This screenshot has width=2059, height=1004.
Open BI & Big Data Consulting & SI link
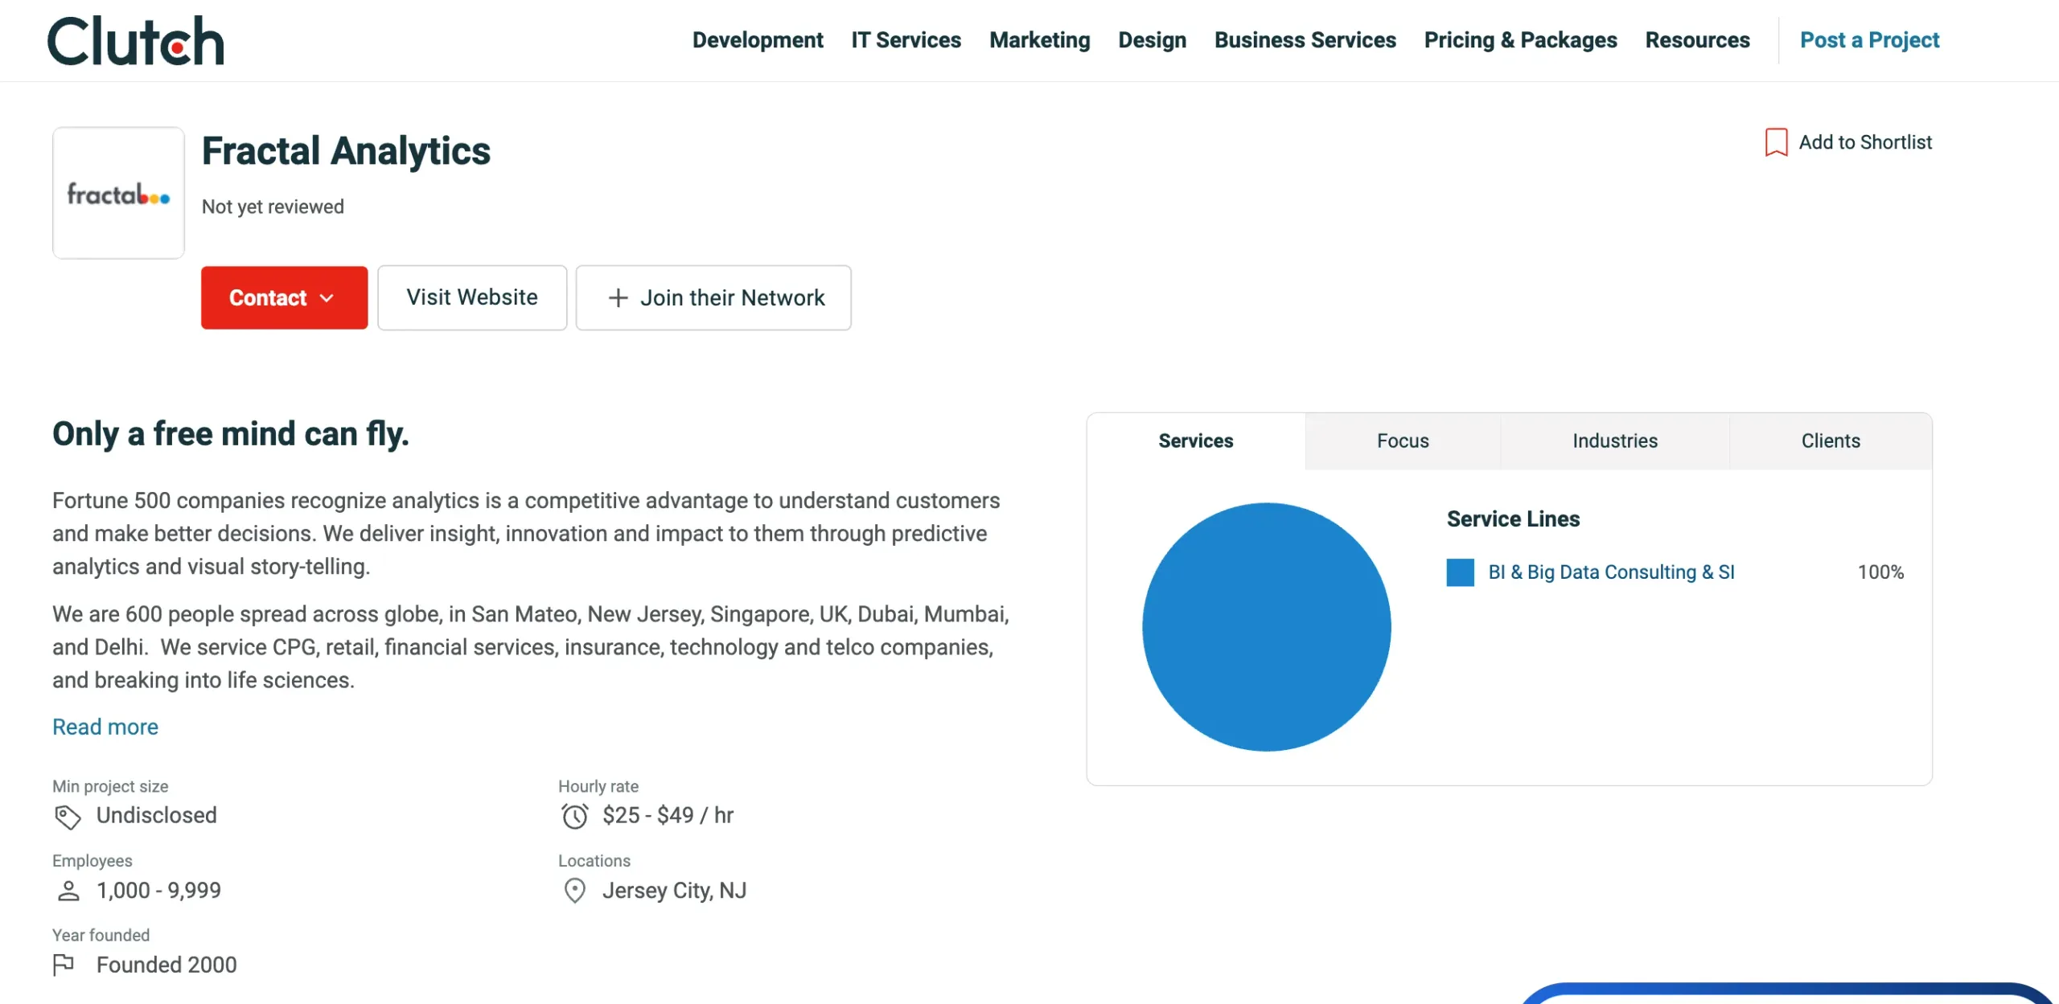click(1611, 572)
